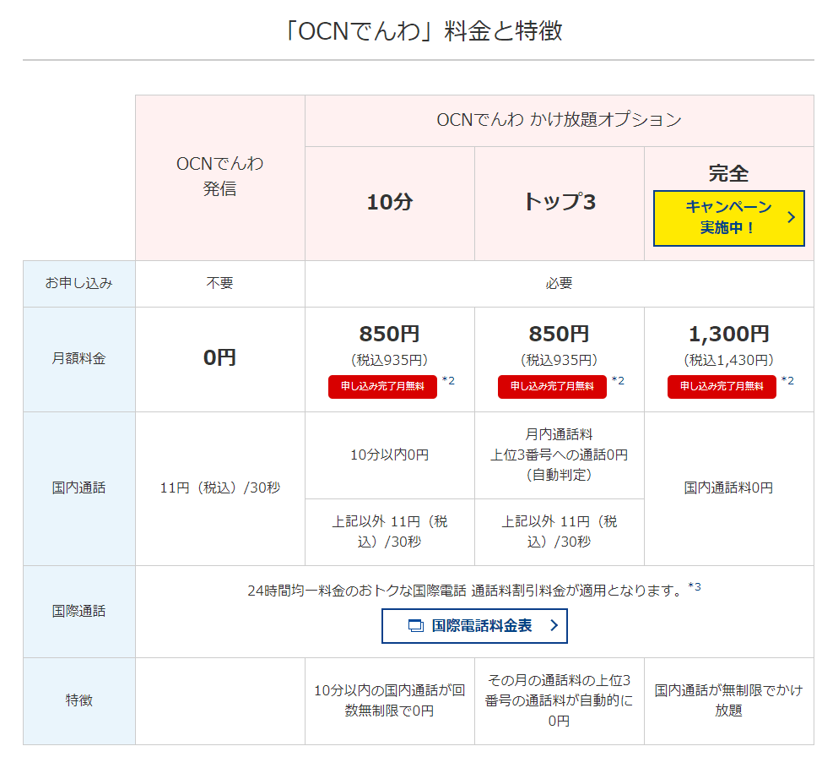
Task: Click (税込1,430円) text in 完全 column
Action: coord(728,360)
